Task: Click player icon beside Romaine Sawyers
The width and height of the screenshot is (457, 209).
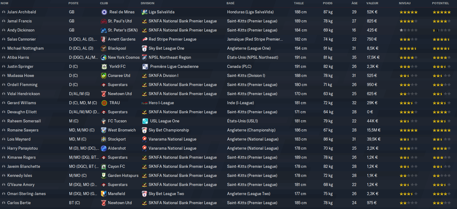Action: tap(4, 130)
